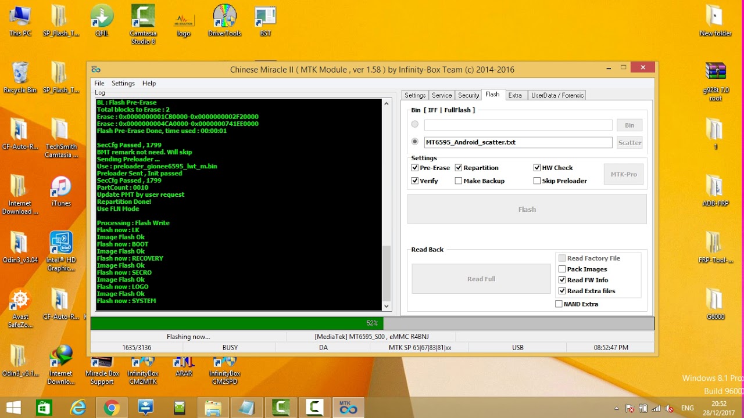The image size is (744, 418).
Task: Click the Scatter browse button
Action: click(x=629, y=142)
